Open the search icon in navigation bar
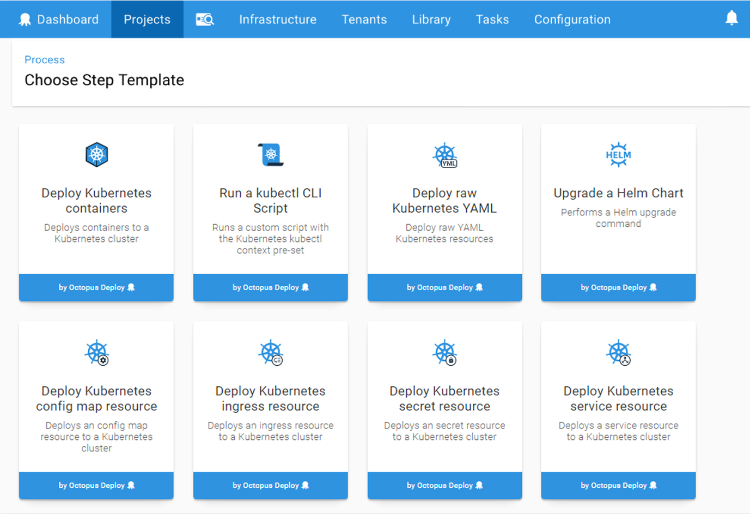This screenshot has height=514, width=750. click(205, 20)
